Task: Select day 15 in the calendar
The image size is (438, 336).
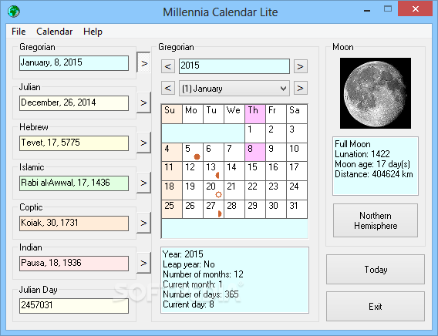Action: pyautogui.click(x=255, y=171)
